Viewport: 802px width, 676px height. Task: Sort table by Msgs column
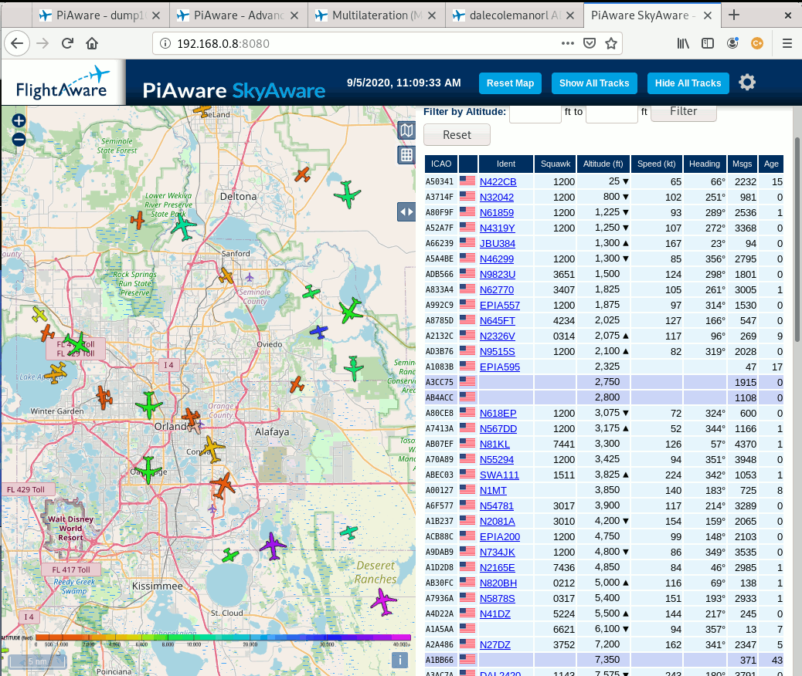(743, 164)
